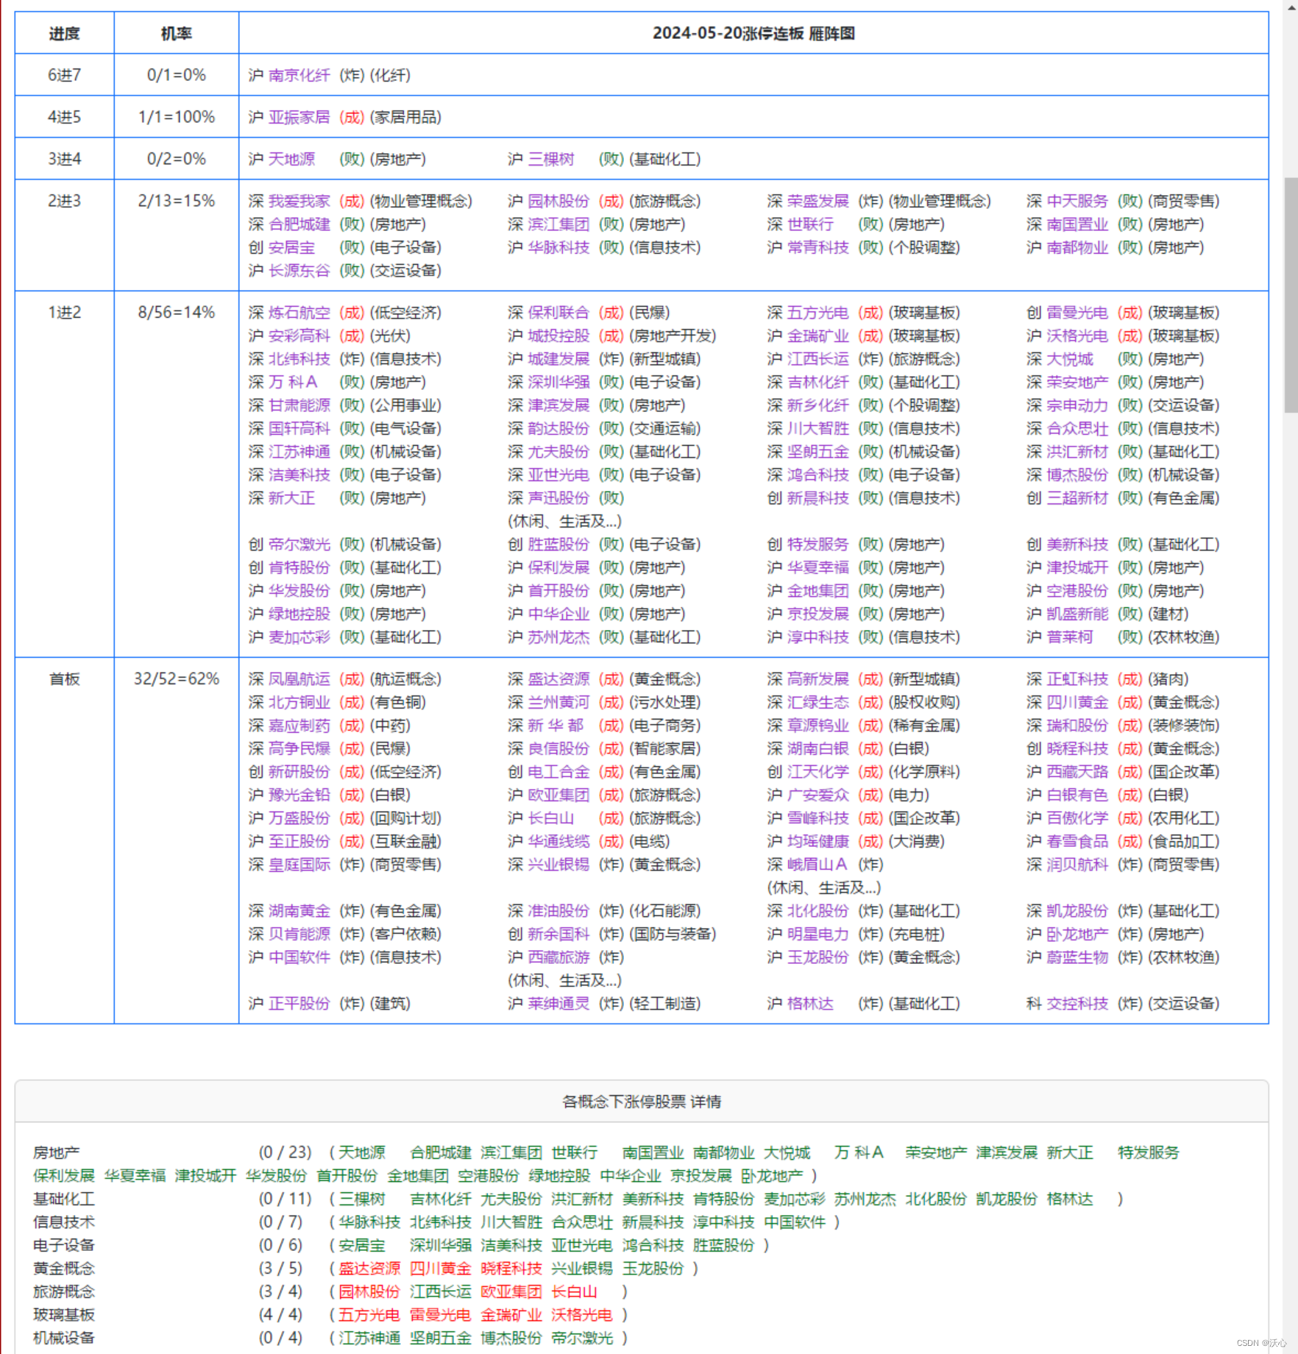Click the 进度 column header
The image size is (1298, 1354).
pyautogui.click(x=64, y=33)
